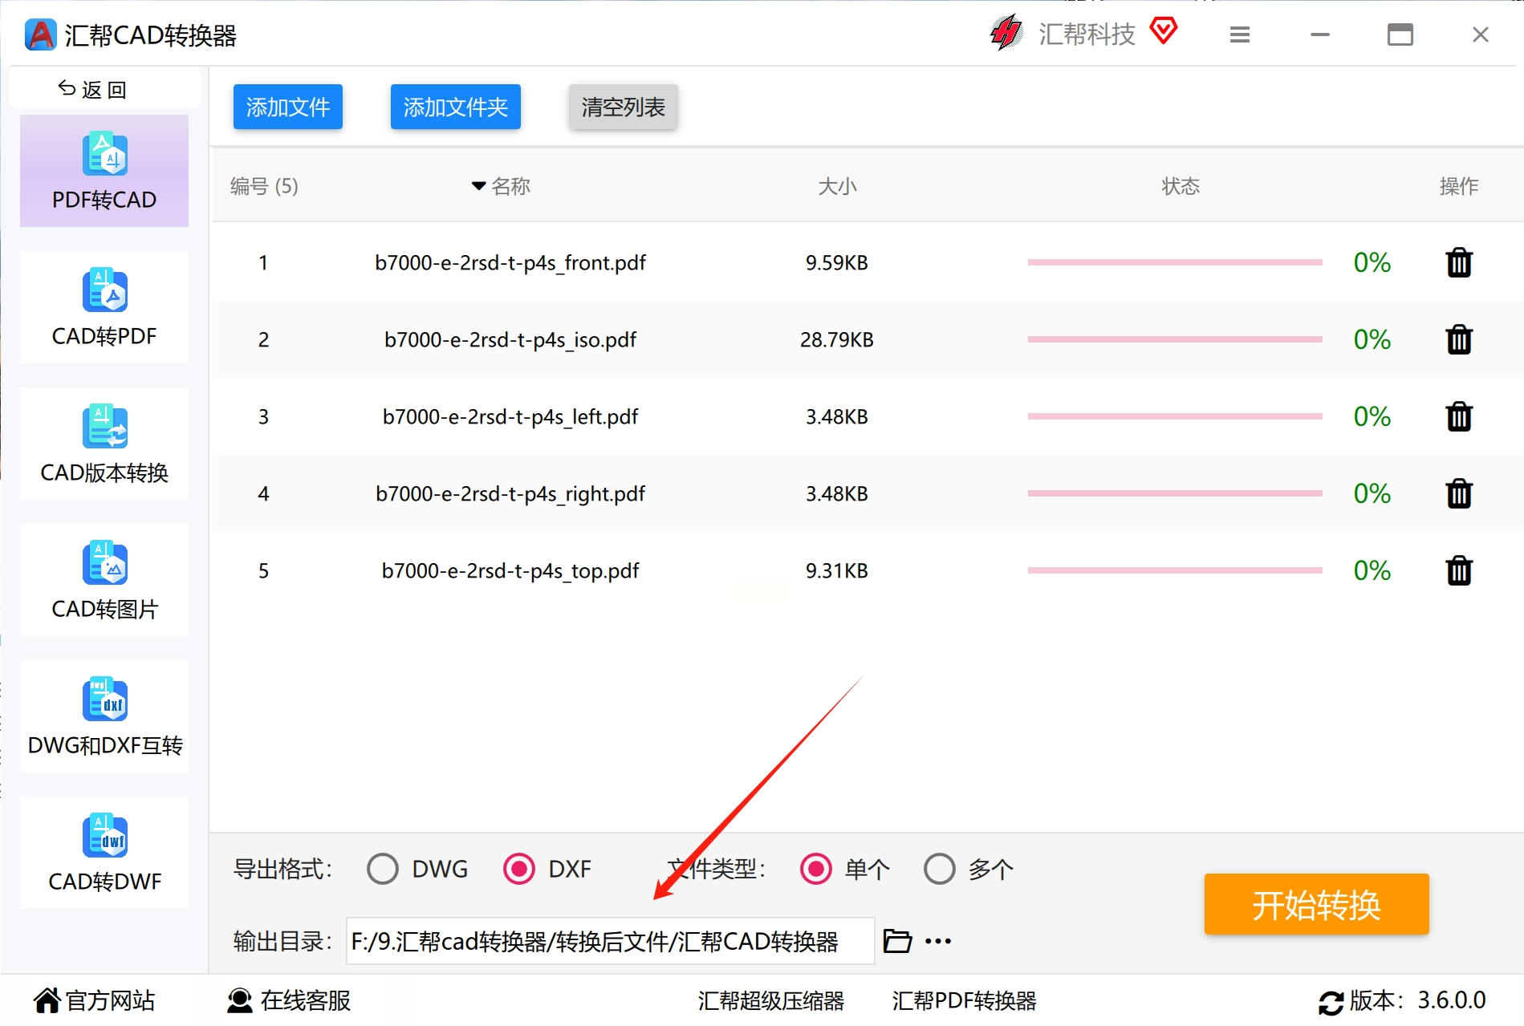This screenshot has height=1026, width=1524.
Task: Open the CAD版本转换 mode
Action: [104, 444]
